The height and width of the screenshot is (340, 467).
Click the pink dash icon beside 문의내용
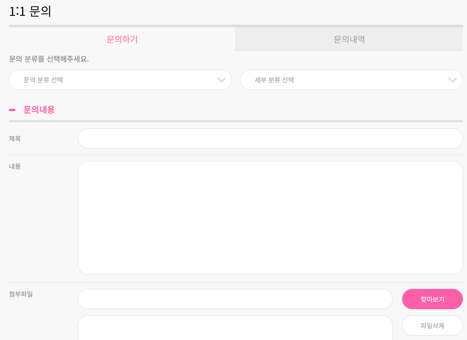12,110
